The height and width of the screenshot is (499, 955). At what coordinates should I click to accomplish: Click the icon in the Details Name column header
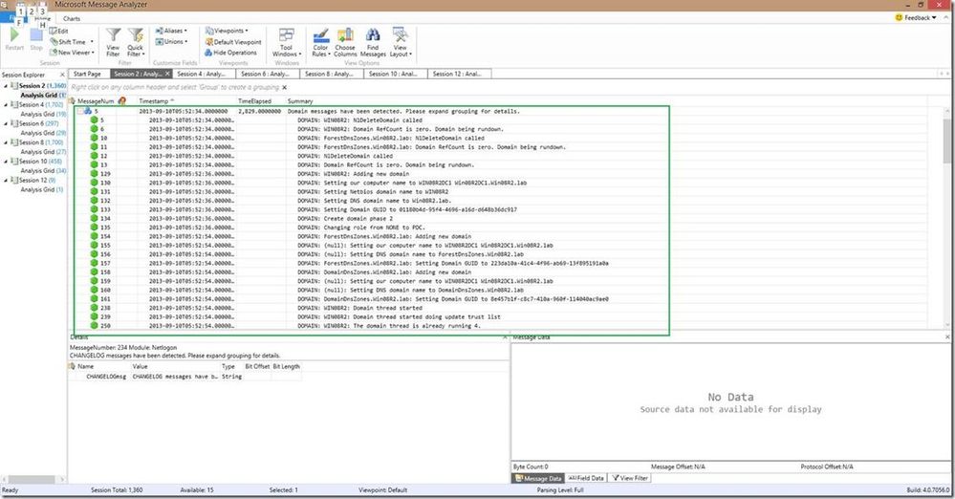[72, 367]
